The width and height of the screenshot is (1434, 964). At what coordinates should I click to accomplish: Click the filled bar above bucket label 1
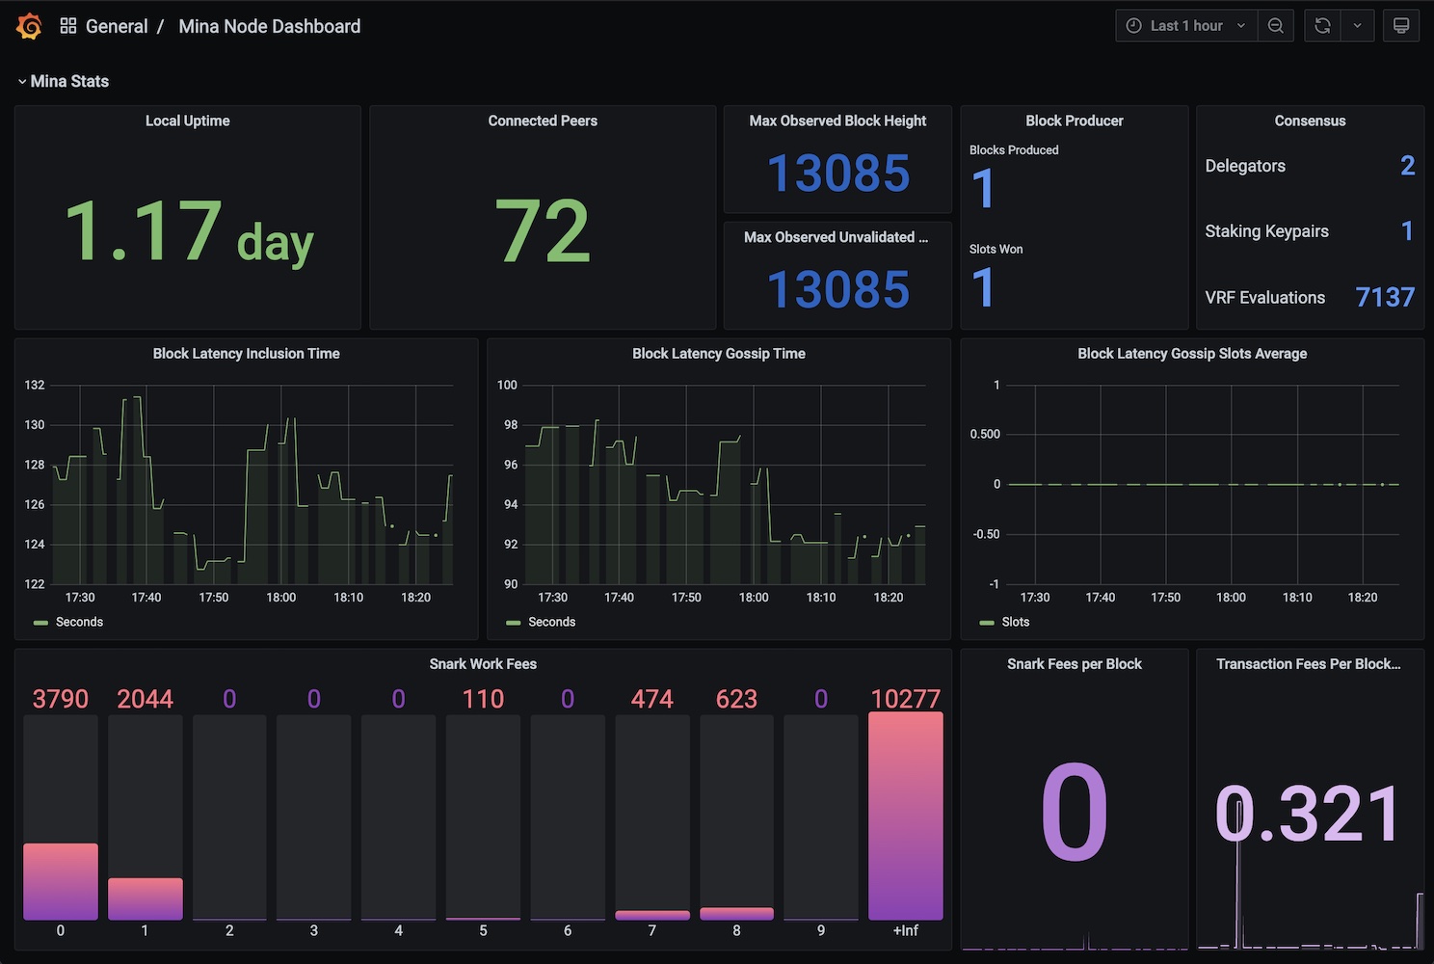pos(146,898)
